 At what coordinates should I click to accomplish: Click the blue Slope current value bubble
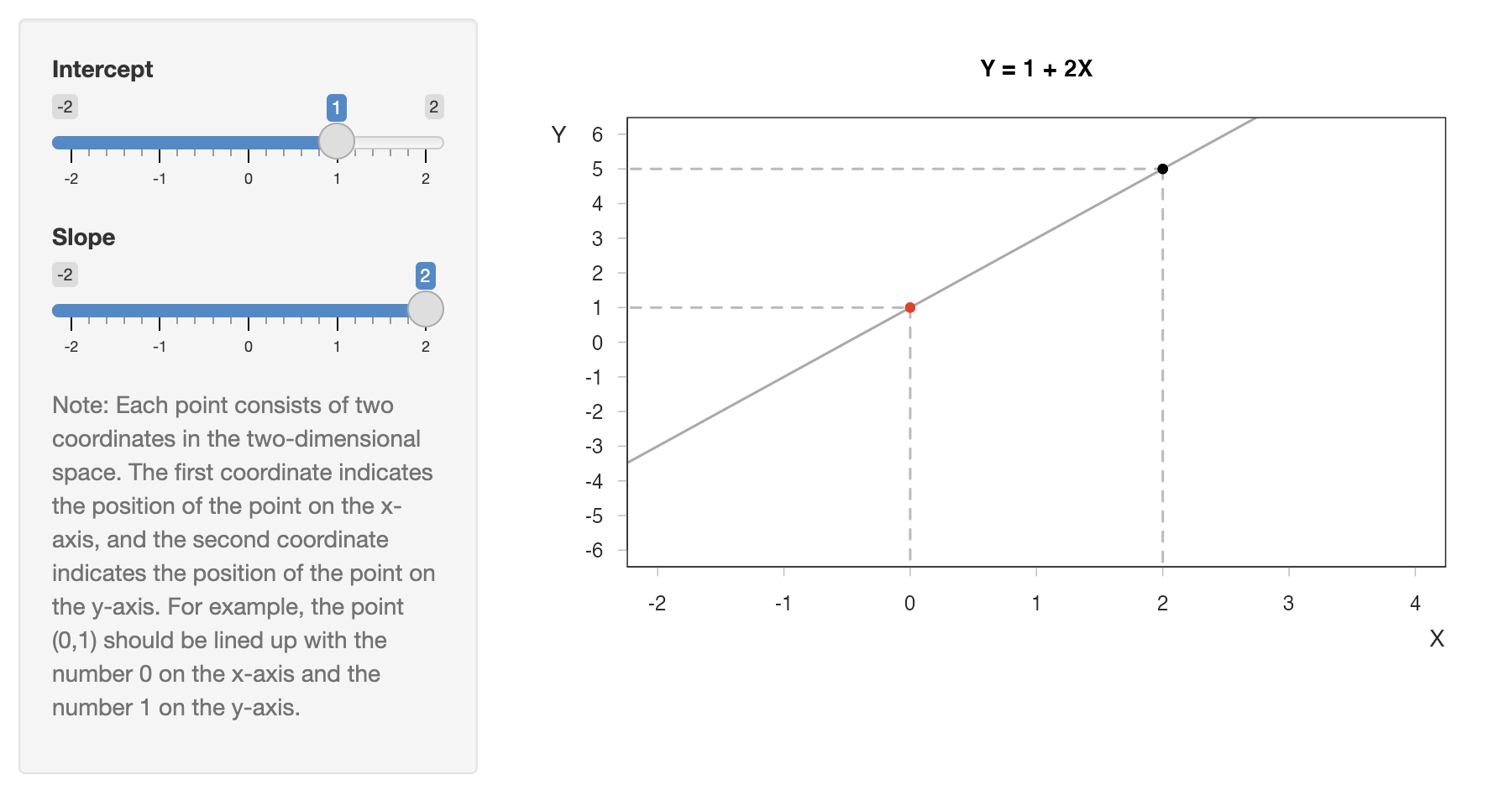tap(425, 275)
